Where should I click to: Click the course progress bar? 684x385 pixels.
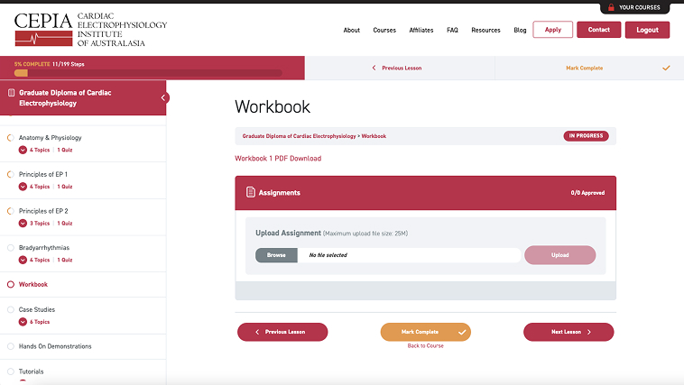click(x=148, y=73)
